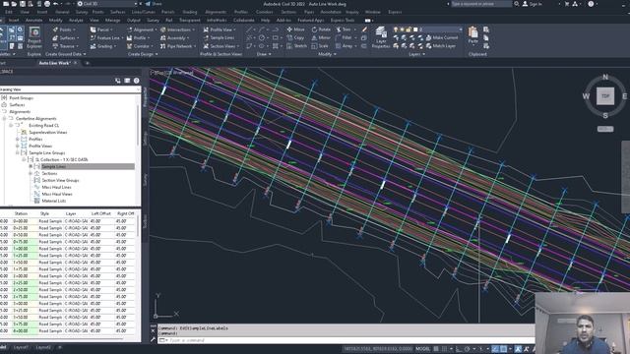This screenshot has height=354, width=630.
Task: Toggle grid display in status bar
Action: 436,349
